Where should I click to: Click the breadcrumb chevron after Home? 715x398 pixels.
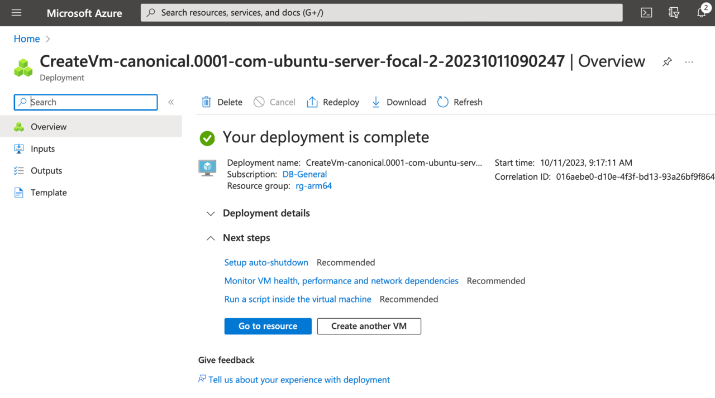(48, 39)
